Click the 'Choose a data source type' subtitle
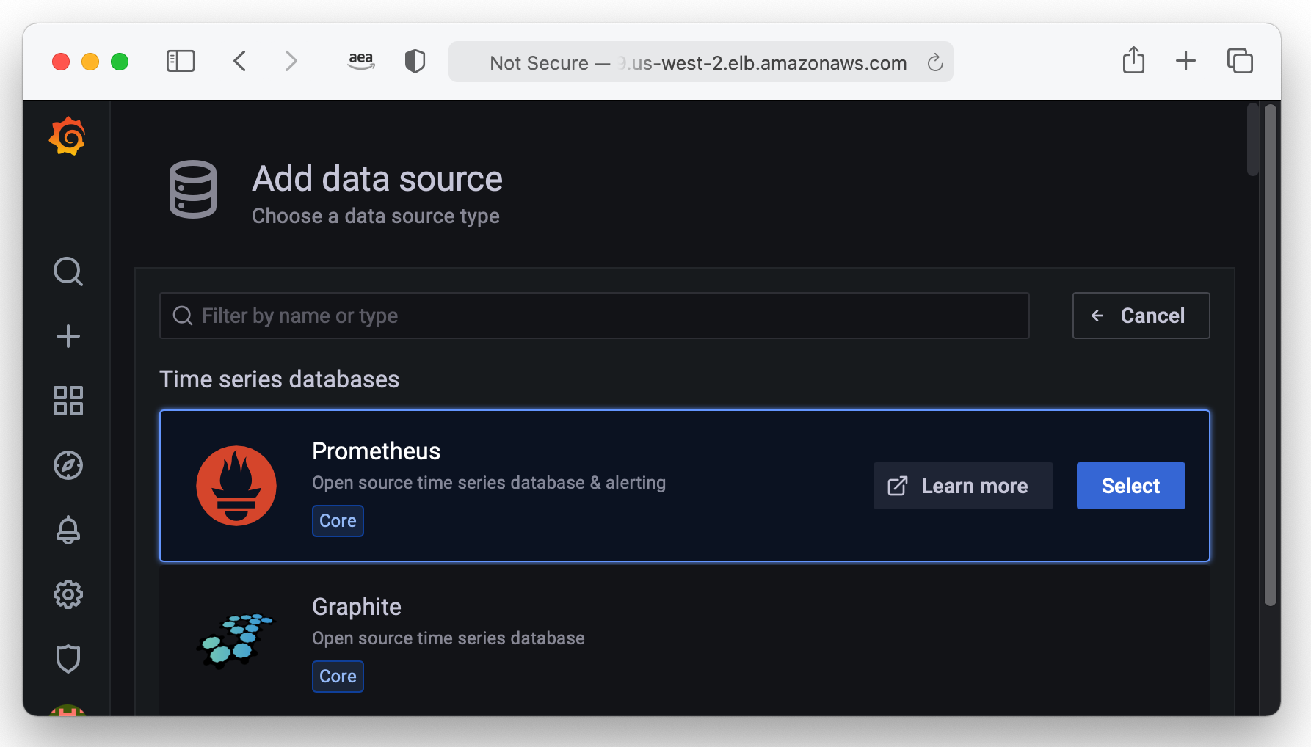This screenshot has height=747, width=1311. pyautogui.click(x=376, y=216)
